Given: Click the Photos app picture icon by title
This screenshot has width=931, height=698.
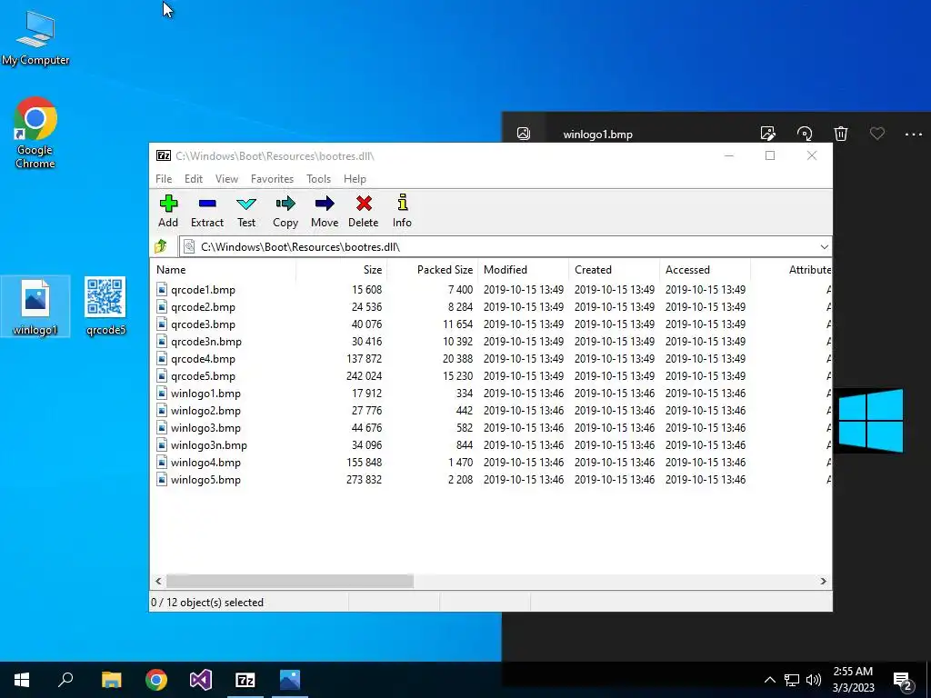Looking at the screenshot, I should click(523, 134).
